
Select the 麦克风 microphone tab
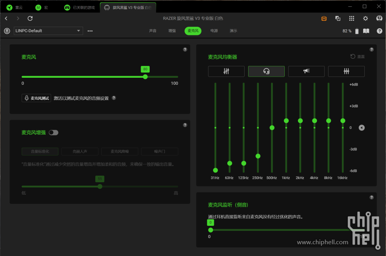click(193, 31)
